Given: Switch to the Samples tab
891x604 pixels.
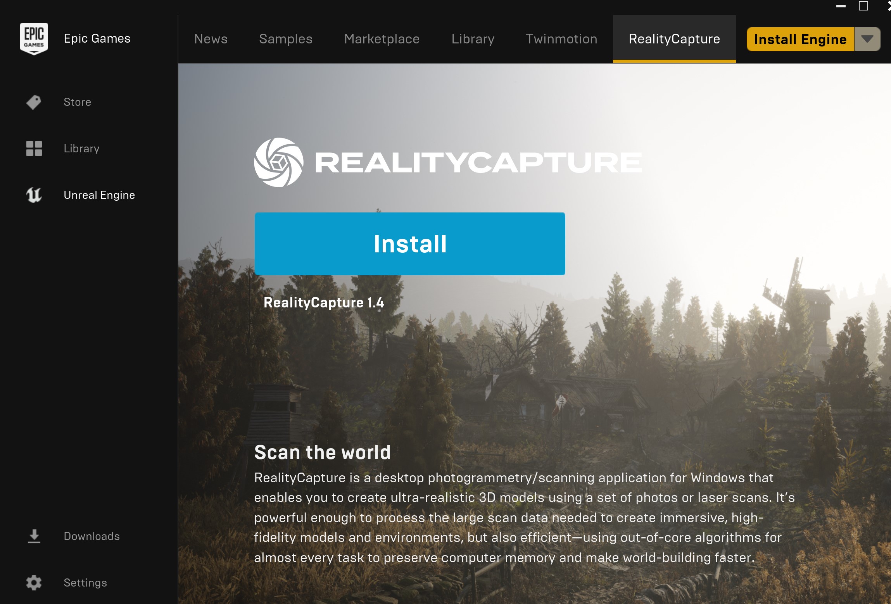Looking at the screenshot, I should click(286, 39).
